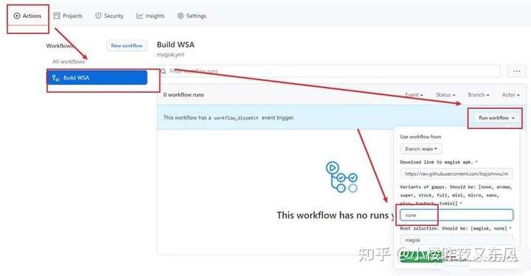This screenshot has height=276, width=531.
Task: Open the three-dot more options menu
Action: tap(516, 71)
